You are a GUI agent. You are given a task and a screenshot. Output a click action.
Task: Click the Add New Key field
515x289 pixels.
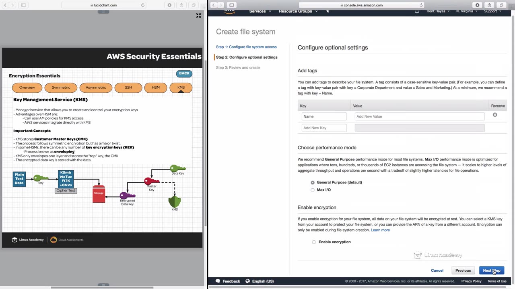click(x=324, y=128)
